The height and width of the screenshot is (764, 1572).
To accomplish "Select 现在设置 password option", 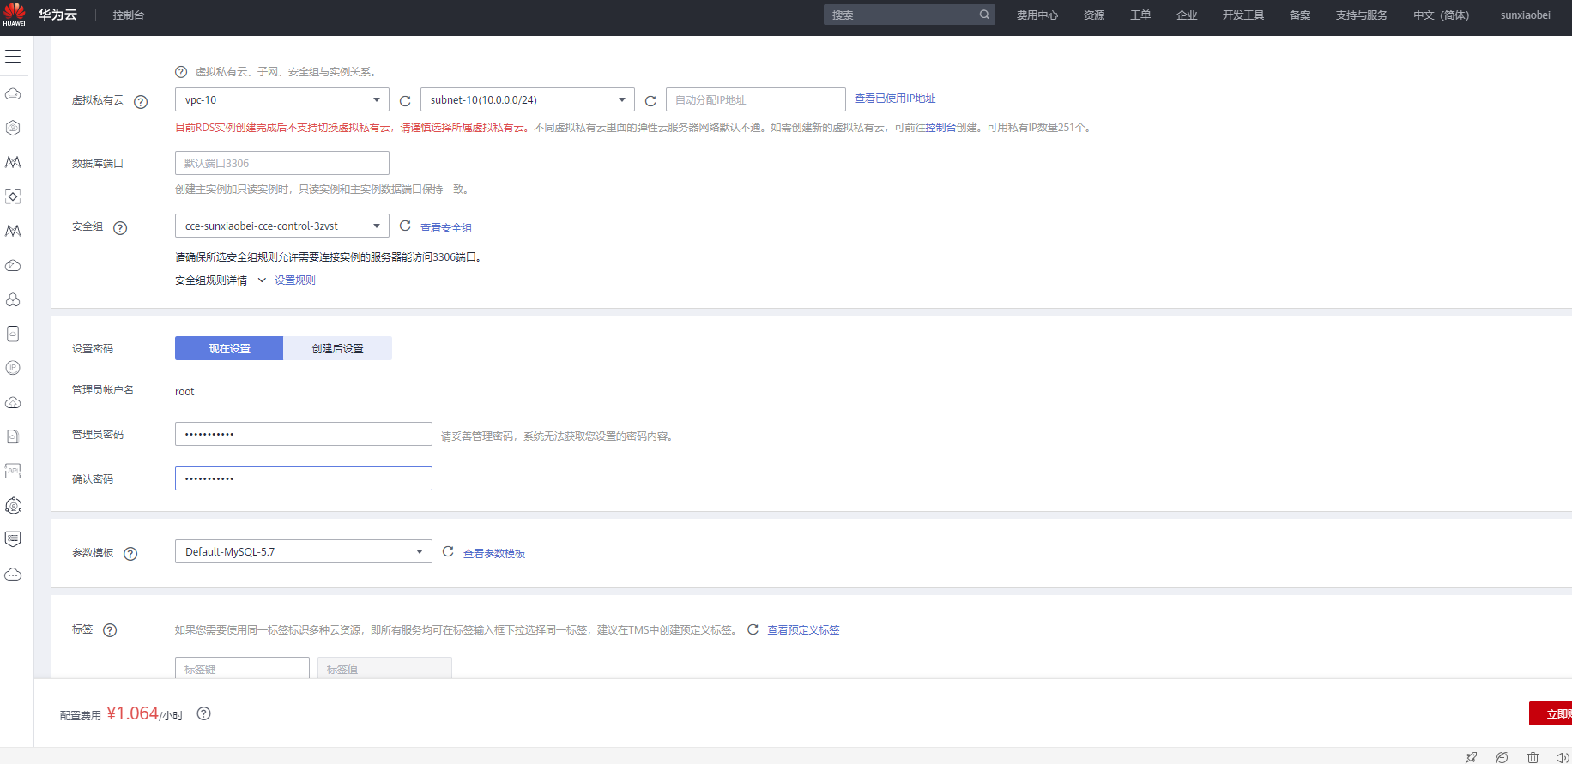I will (229, 348).
